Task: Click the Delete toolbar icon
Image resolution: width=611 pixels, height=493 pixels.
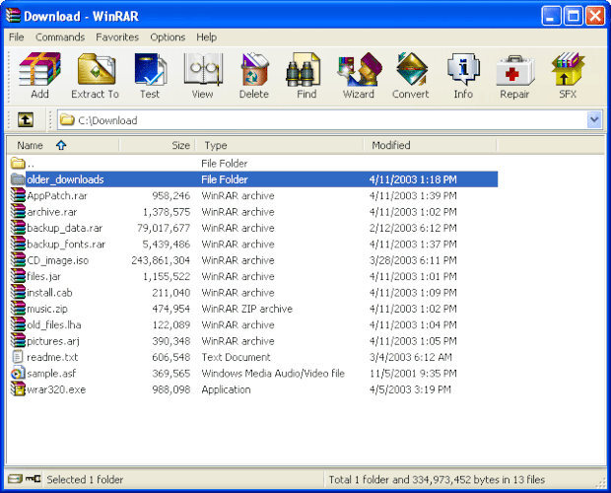Action: (254, 76)
